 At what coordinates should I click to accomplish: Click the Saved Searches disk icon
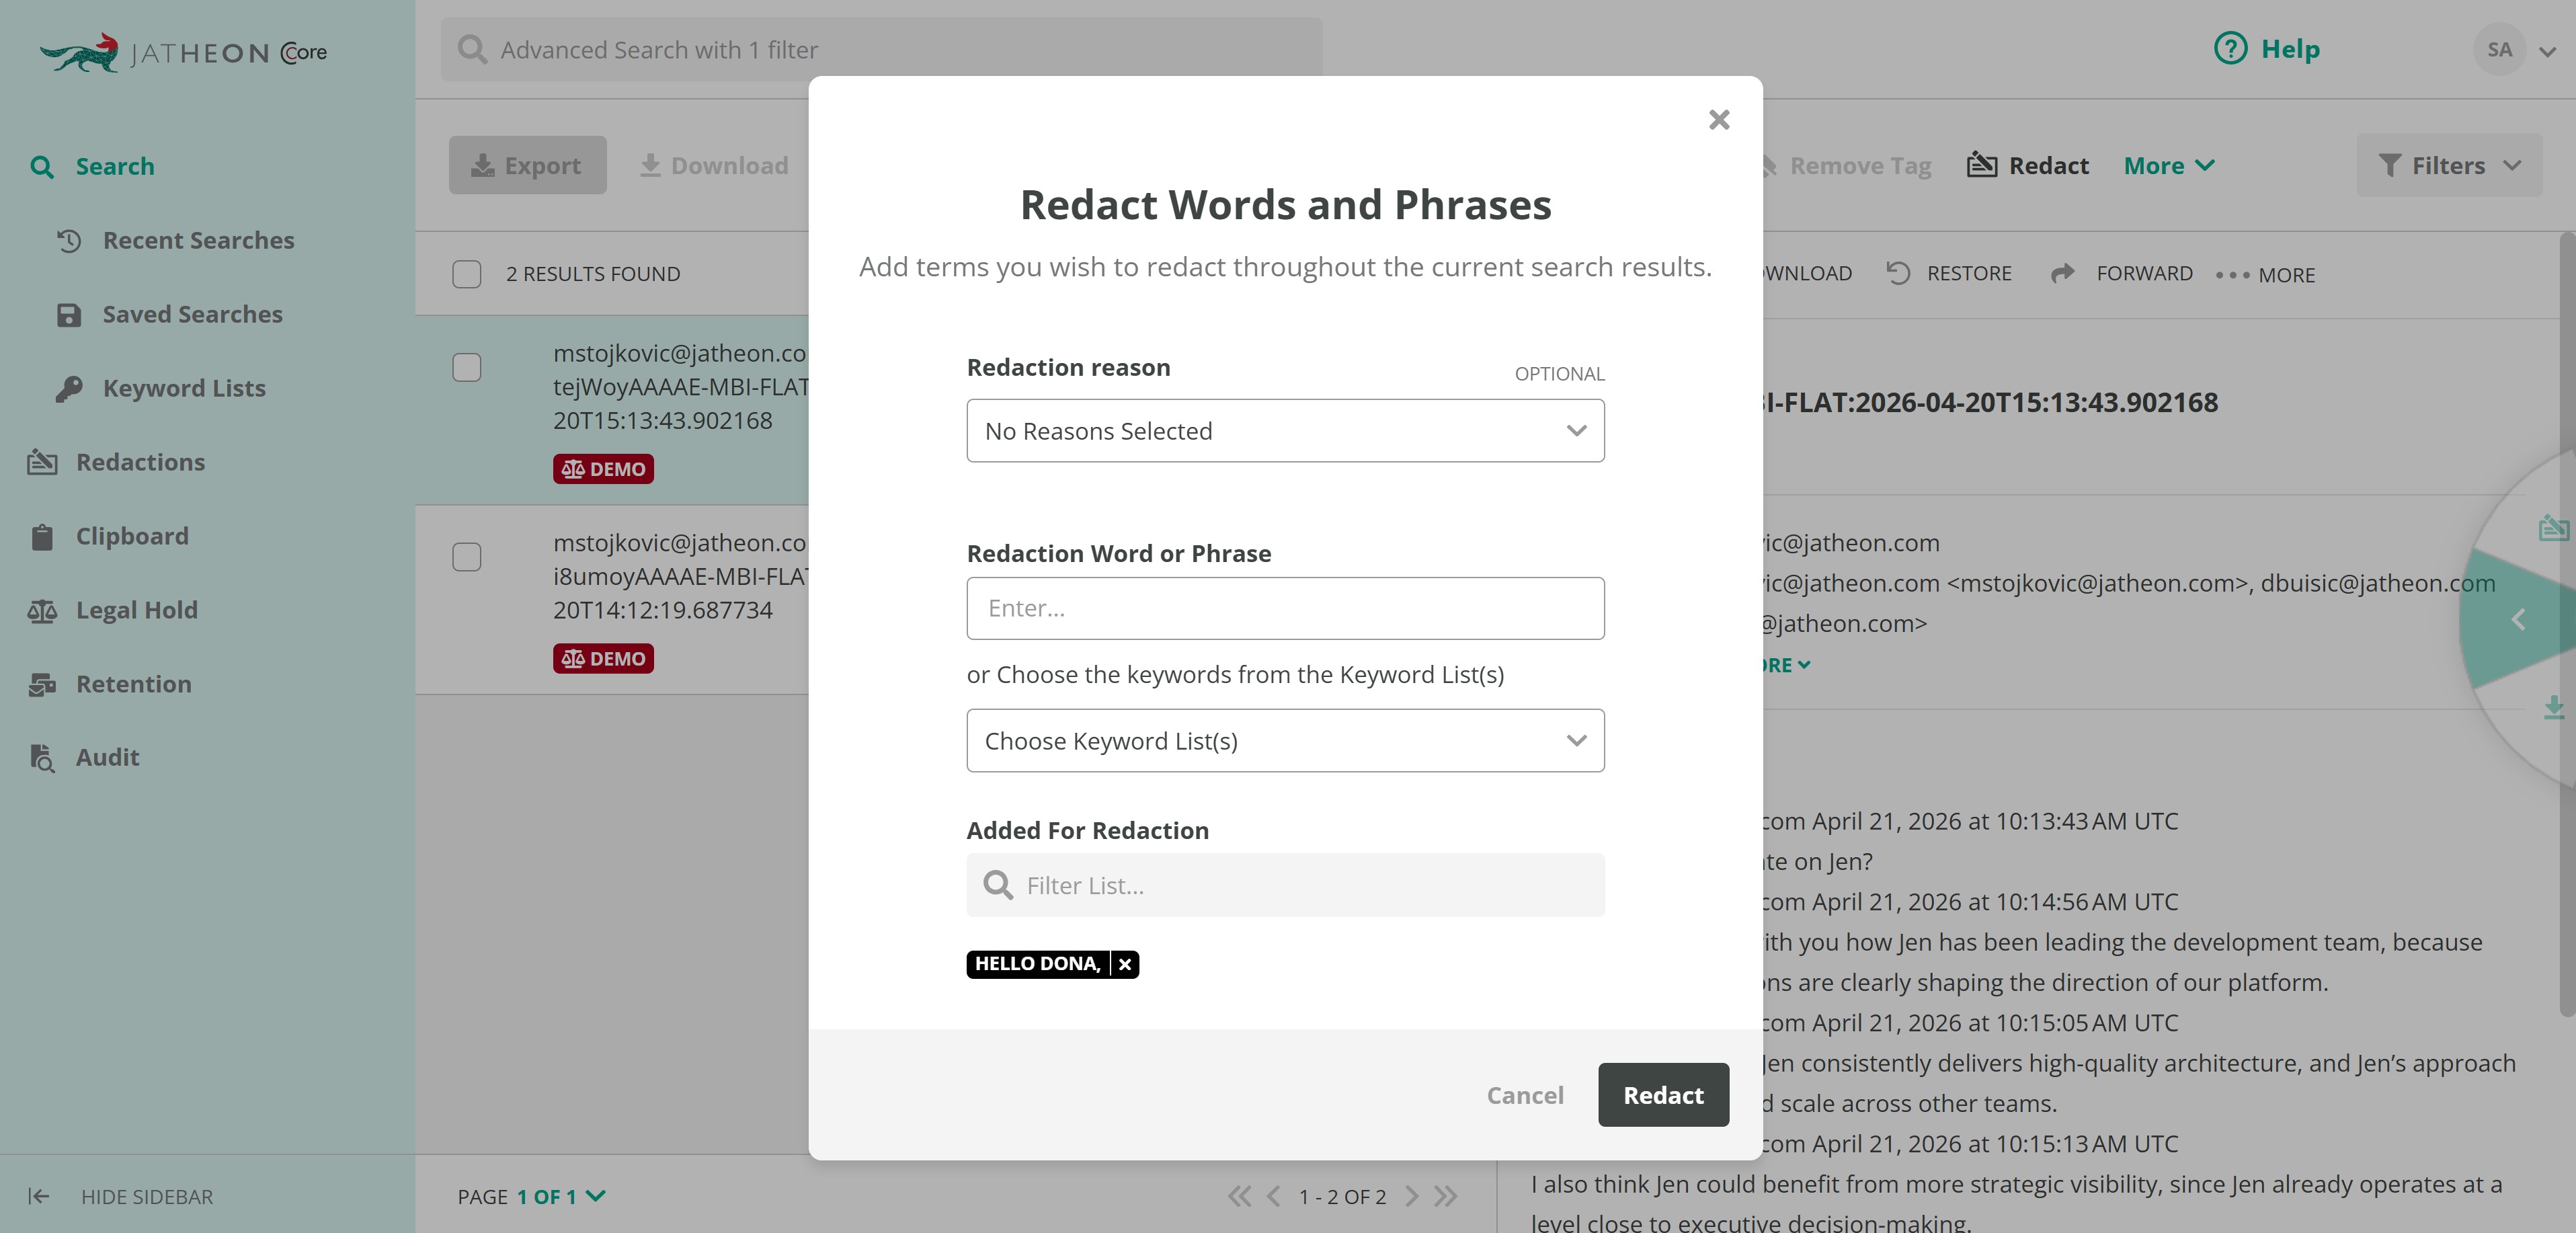pyautogui.click(x=68, y=315)
